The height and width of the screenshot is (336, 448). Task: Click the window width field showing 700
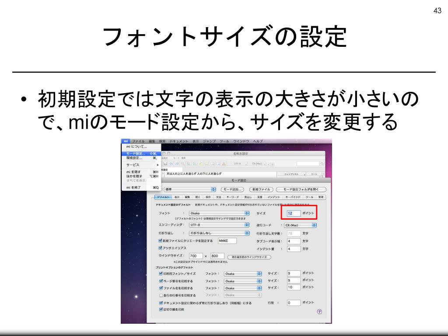point(196,256)
